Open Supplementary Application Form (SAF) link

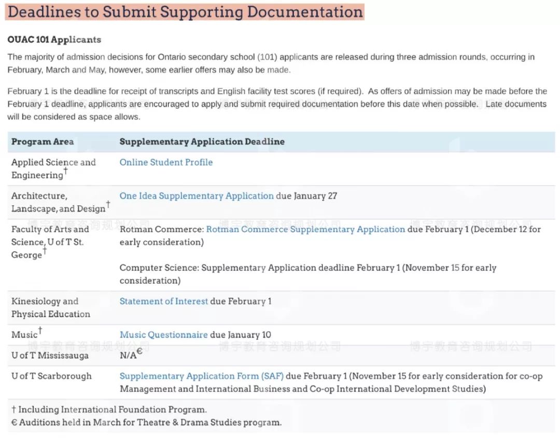click(x=201, y=376)
